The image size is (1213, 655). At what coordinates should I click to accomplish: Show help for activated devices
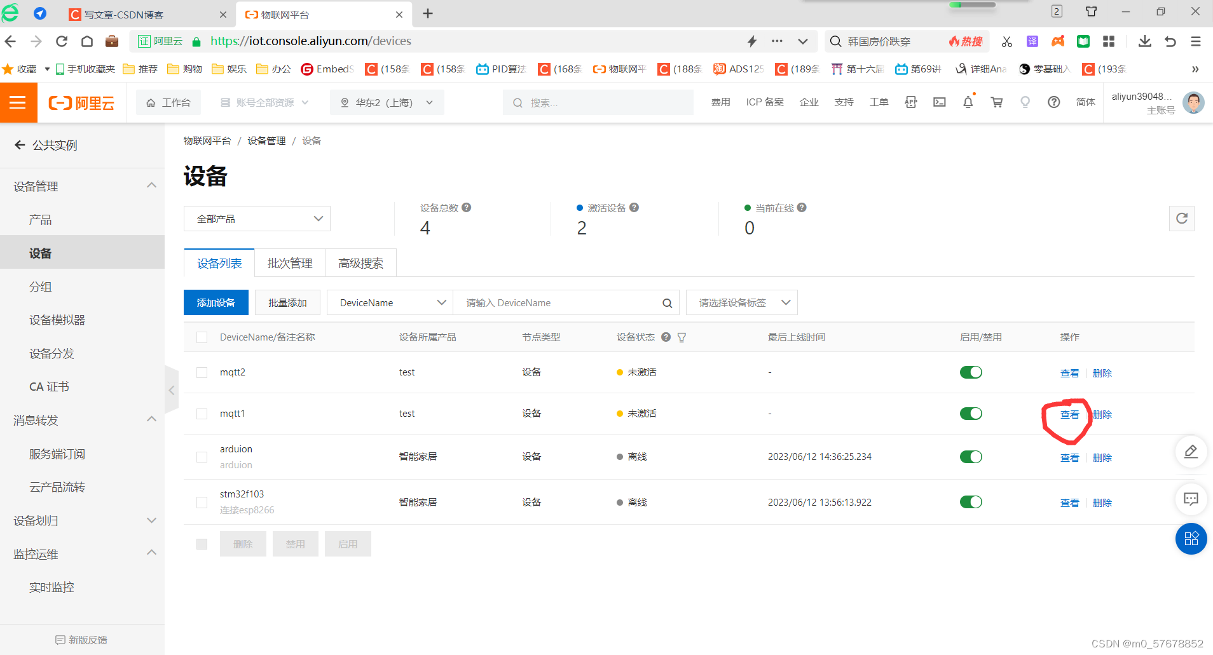coord(634,208)
